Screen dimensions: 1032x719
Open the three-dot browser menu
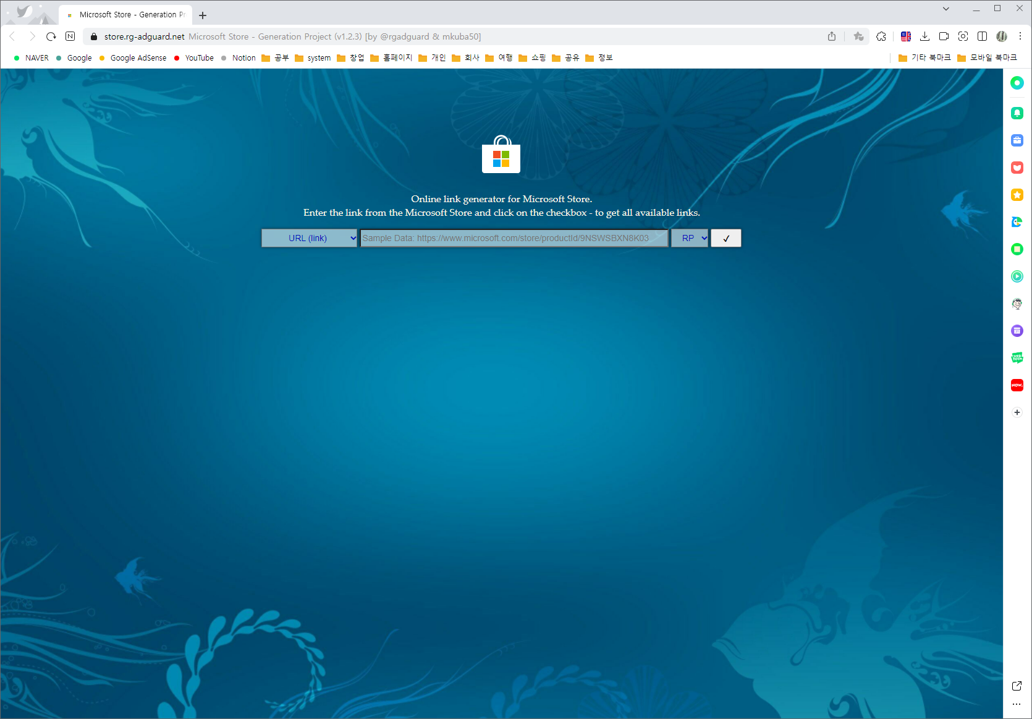1020,36
